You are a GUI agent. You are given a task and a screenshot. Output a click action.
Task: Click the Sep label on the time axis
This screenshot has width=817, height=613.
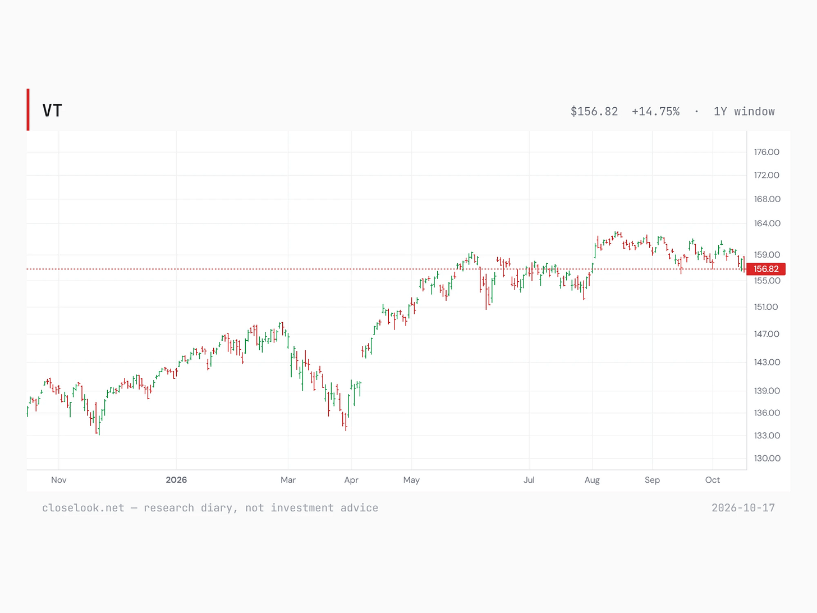(x=652, y=480)
